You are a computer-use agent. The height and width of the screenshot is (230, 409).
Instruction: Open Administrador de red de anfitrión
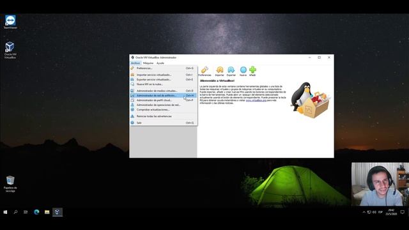(x=164, y=95)
